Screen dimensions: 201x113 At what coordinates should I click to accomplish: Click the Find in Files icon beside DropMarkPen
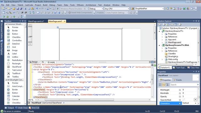pos(133,9)
